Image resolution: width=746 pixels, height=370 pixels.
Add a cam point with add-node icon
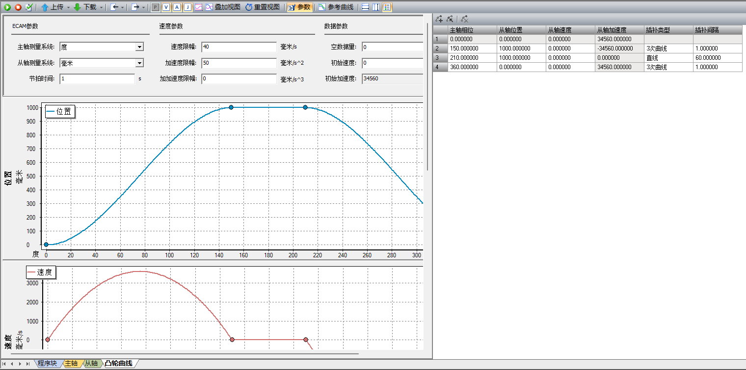pos(439,19)
